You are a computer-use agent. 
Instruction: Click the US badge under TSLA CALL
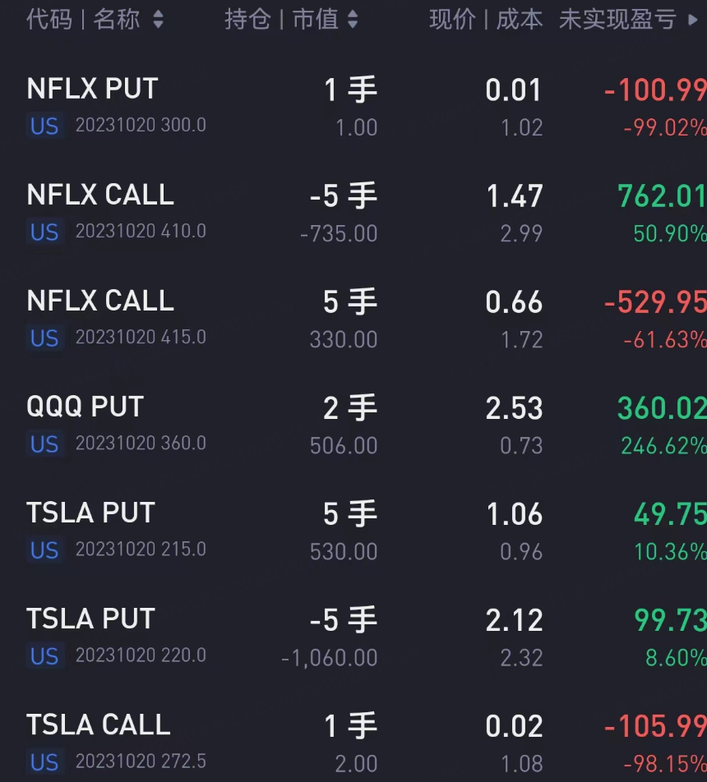pos(44,762)
